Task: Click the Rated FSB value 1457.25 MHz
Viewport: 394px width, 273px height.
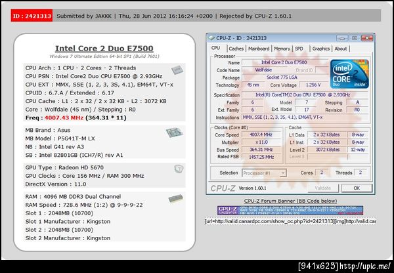Action: tap(261, 157)
